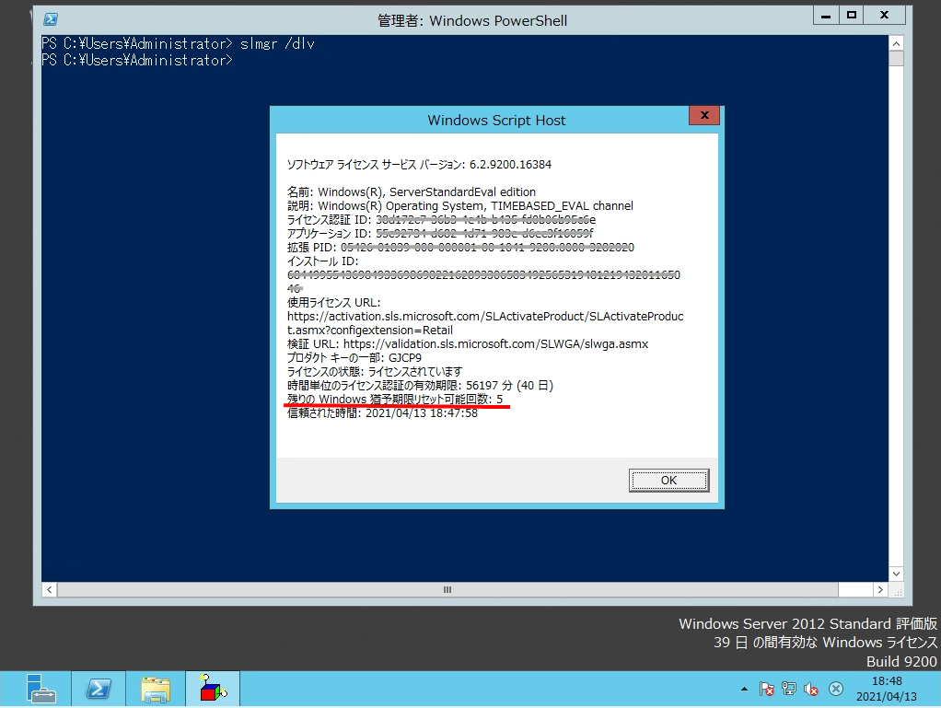Viewport: 941px width, 708px height.
Task: Click the Windows Server 2012 Standard 評価版 desktop text
Action: [807, 623]
